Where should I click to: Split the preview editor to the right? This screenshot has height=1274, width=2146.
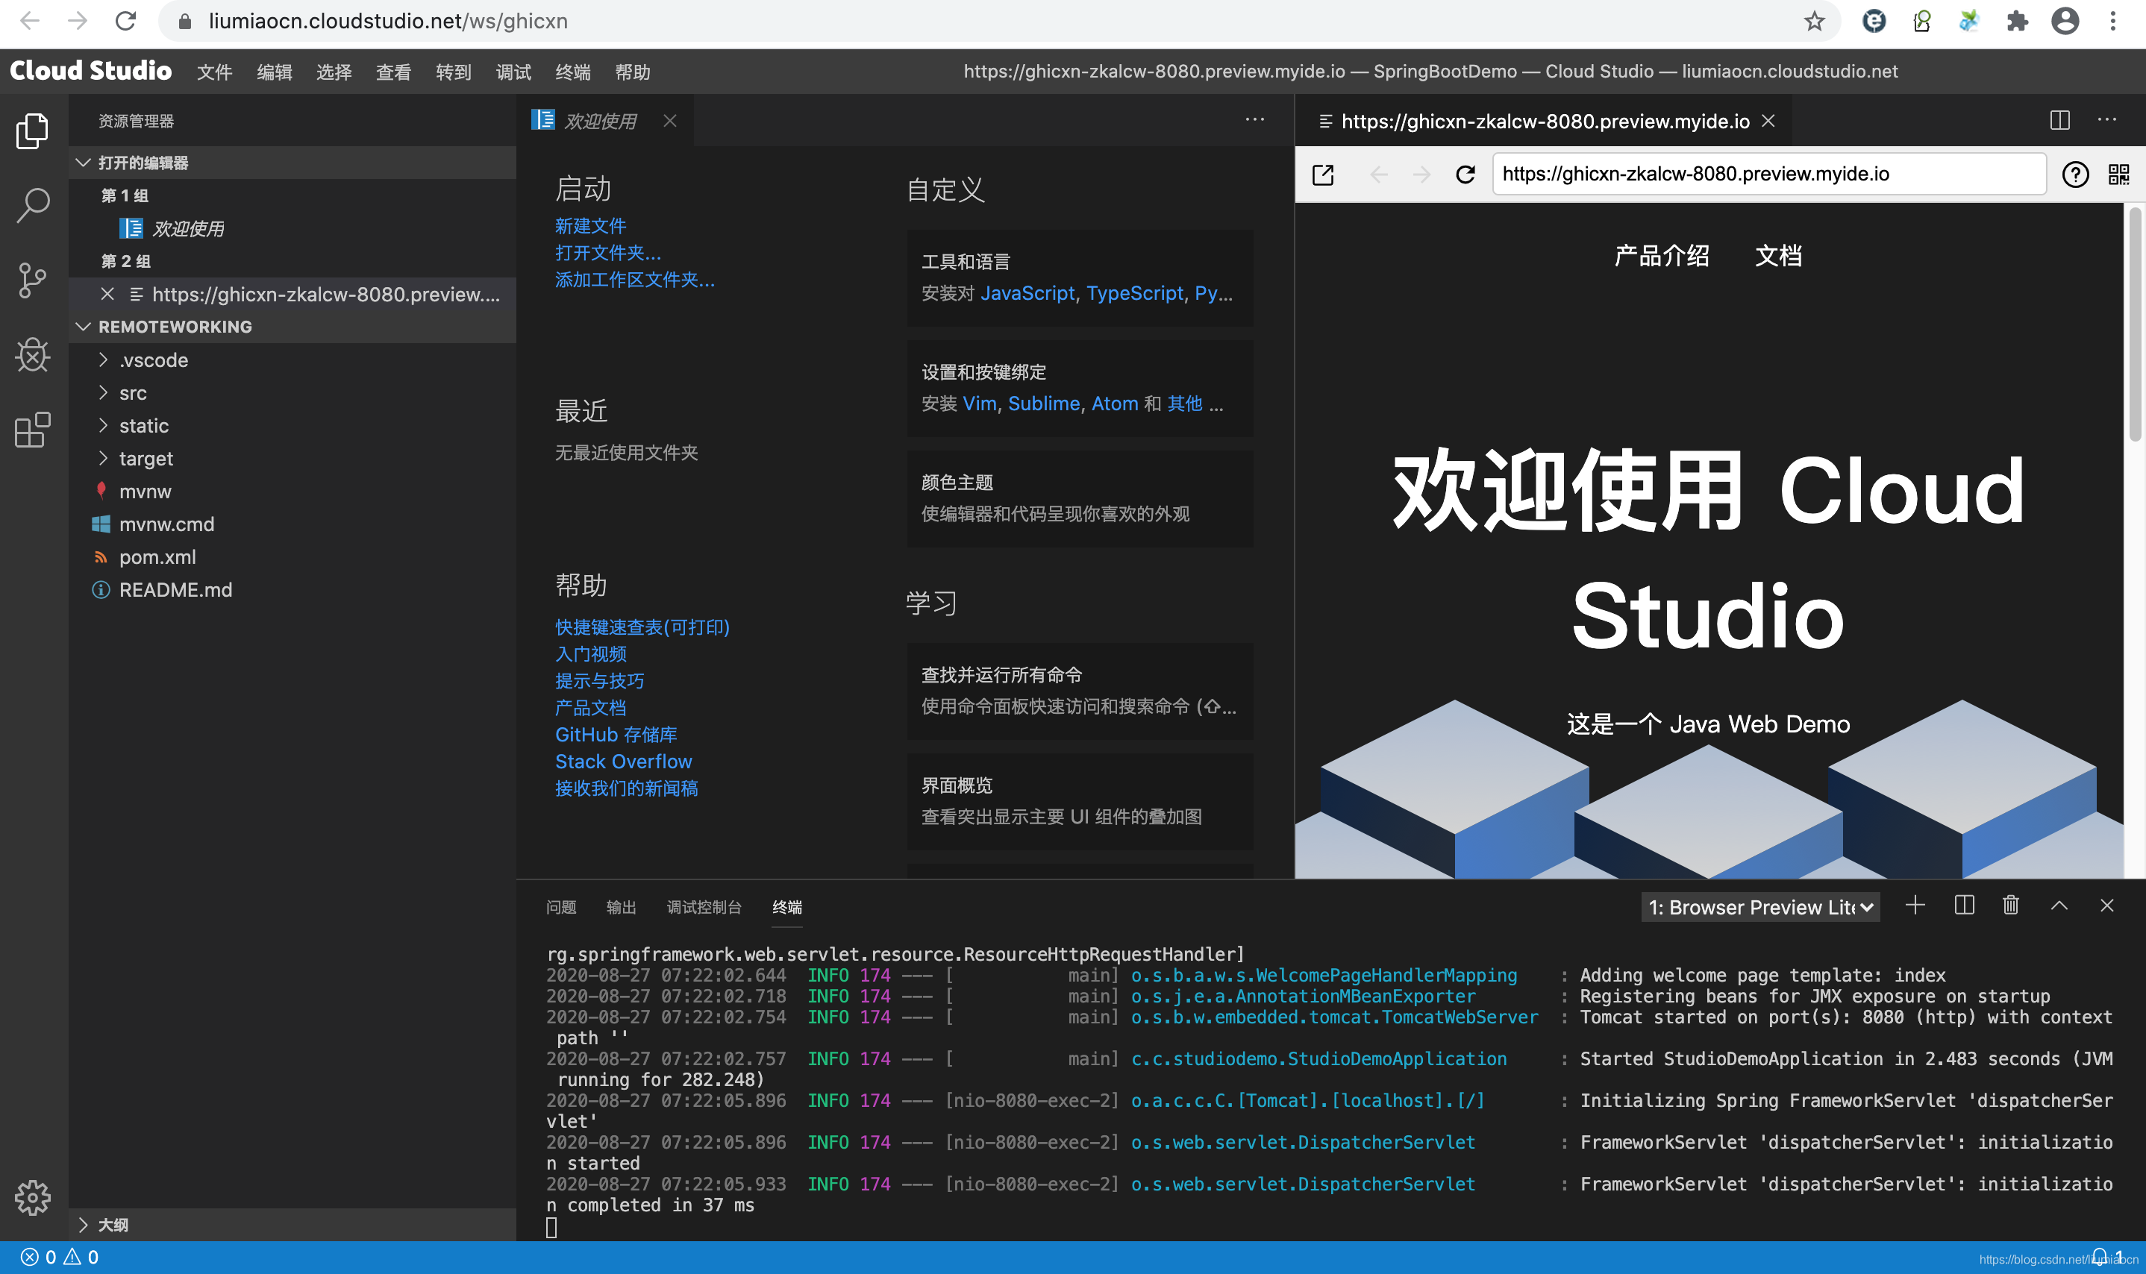pyautogui.click(x=2059, y=120)
